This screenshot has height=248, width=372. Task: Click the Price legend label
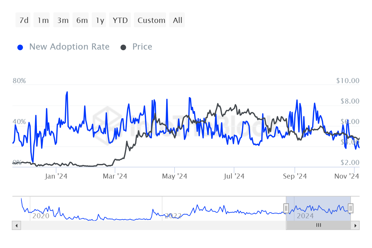[x=142, y=47]
